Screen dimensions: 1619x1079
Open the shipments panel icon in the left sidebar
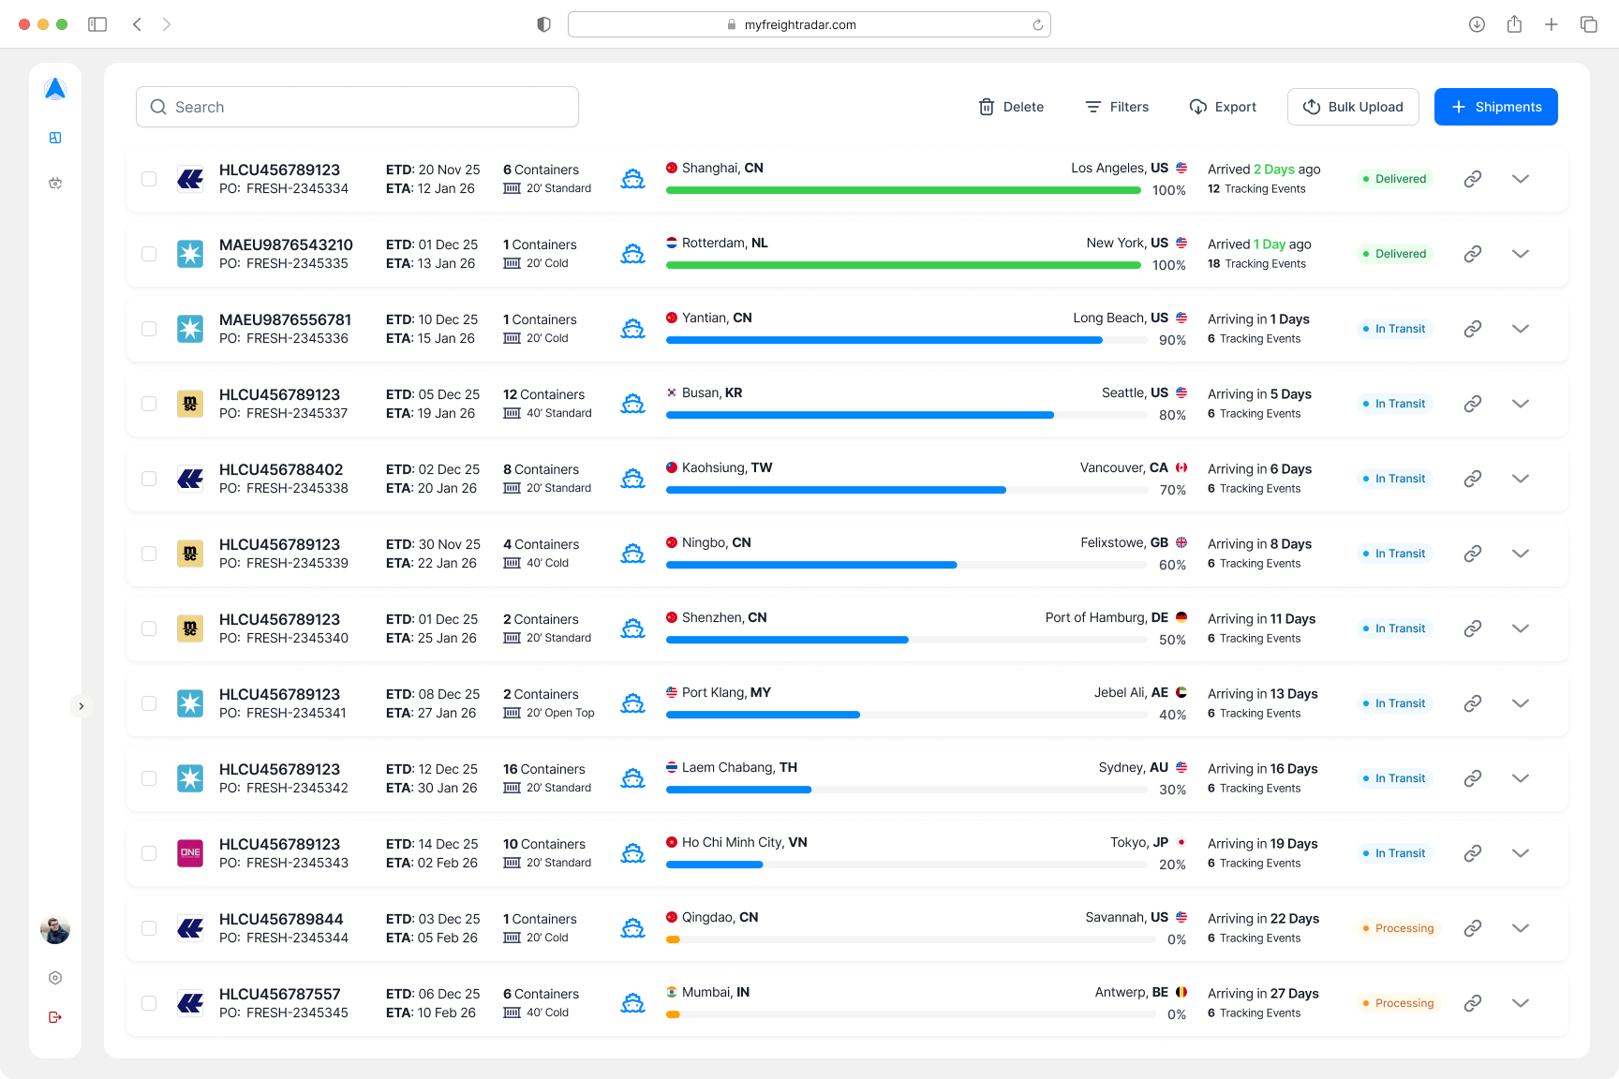click(x=55, y=137)
